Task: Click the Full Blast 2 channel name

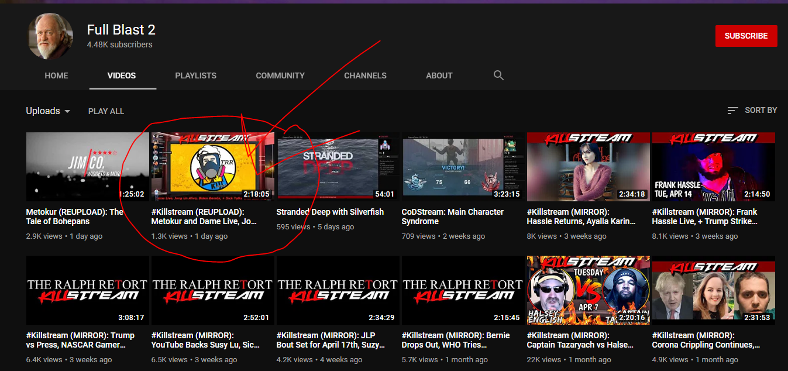Action: click(x=121, y=29)
